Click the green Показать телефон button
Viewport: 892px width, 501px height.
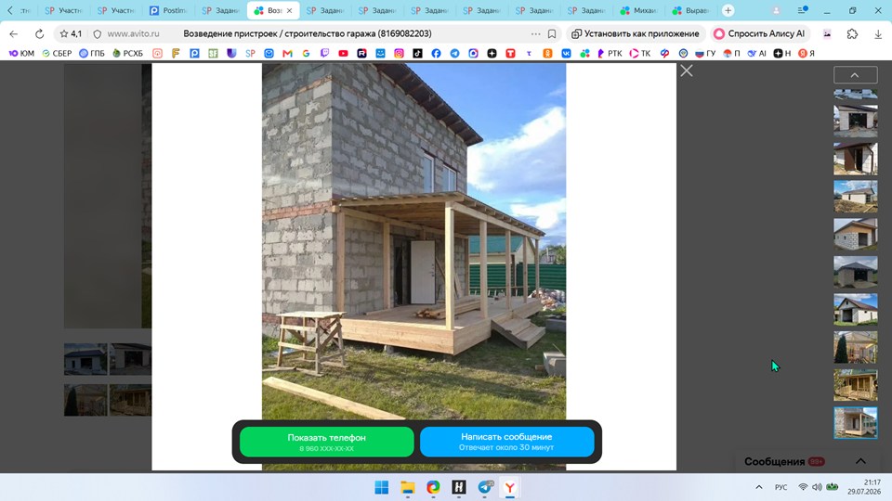coord(326,442)
